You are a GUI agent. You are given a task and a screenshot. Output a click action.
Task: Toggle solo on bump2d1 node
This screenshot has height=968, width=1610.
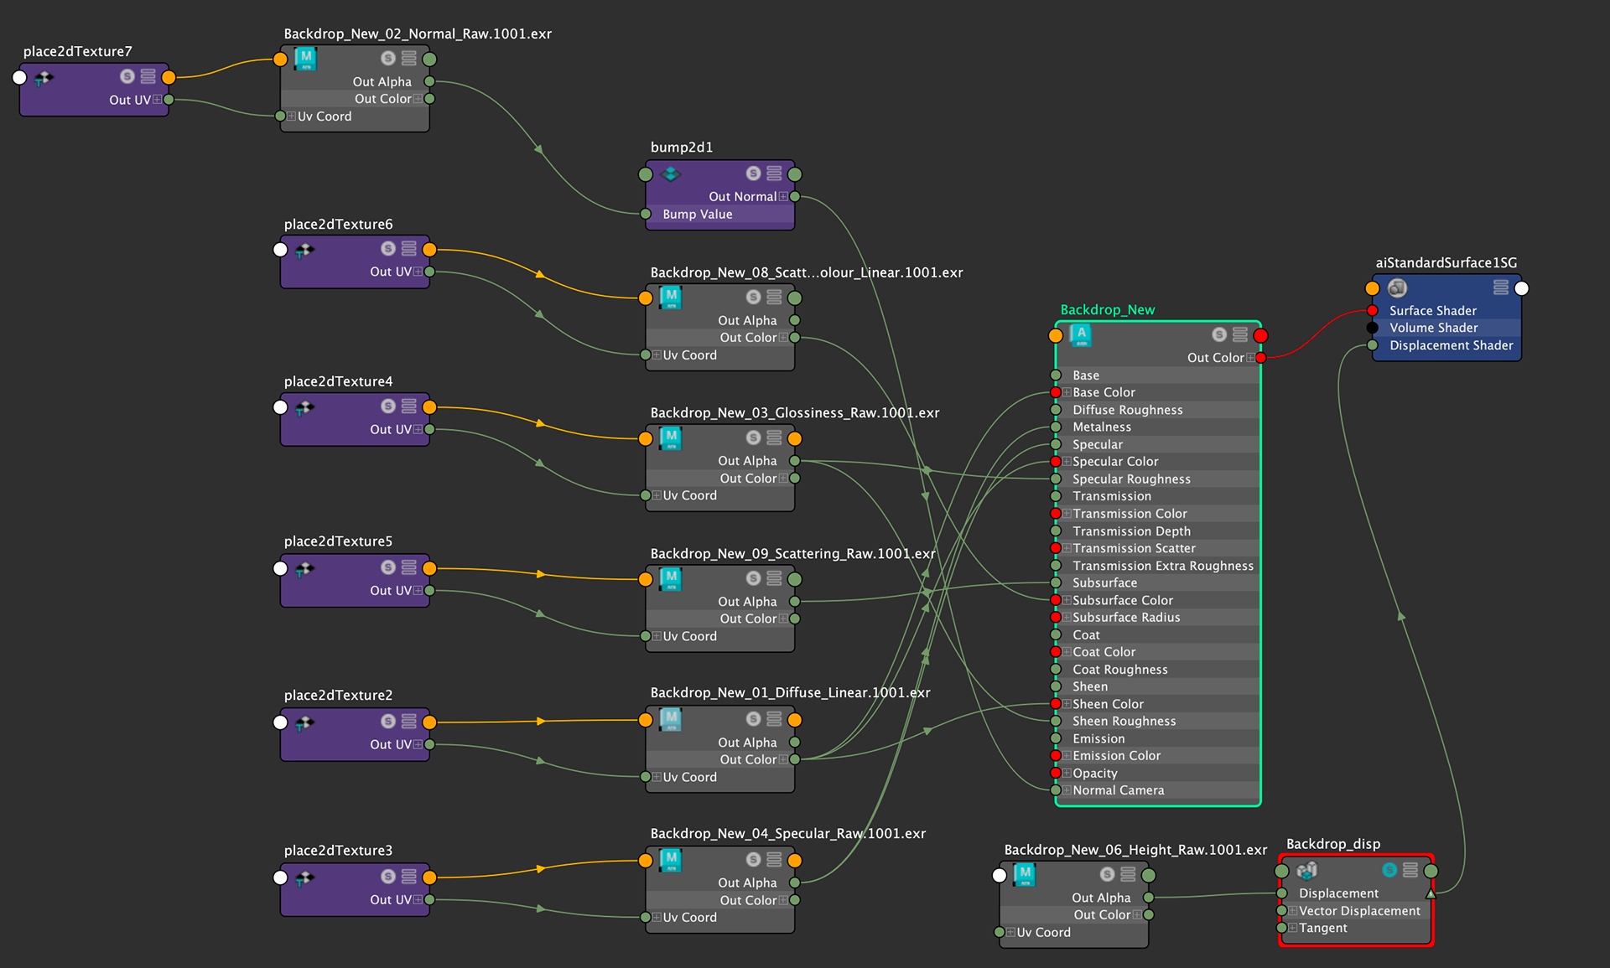click(x=754, y=173)
